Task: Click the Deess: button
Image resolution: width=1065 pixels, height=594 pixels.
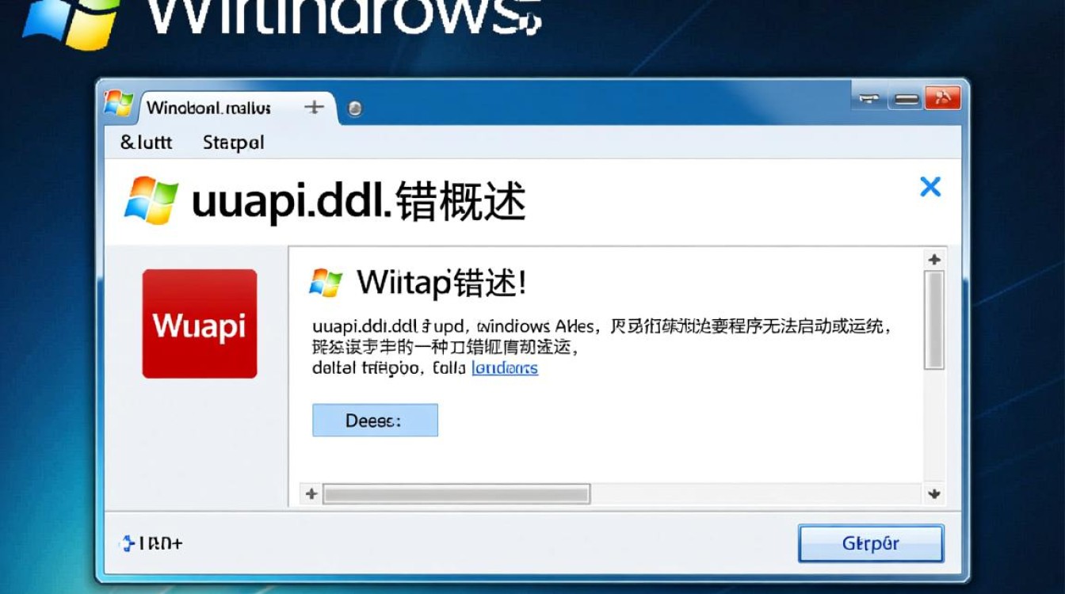Action: (x=375, y=420)
